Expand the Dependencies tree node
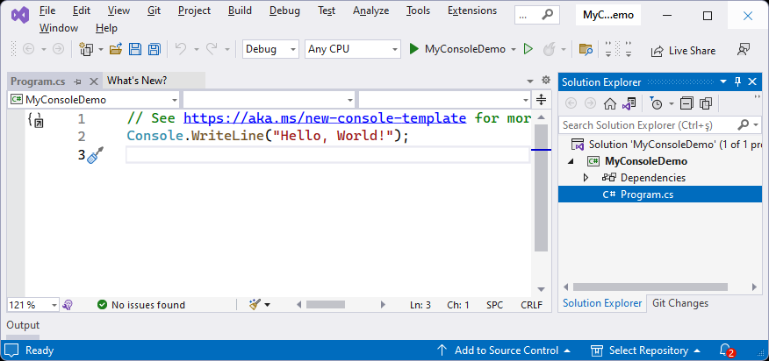The height and width of the screenshot is (361, 769). pyautogui.click(x=586, y=178)
